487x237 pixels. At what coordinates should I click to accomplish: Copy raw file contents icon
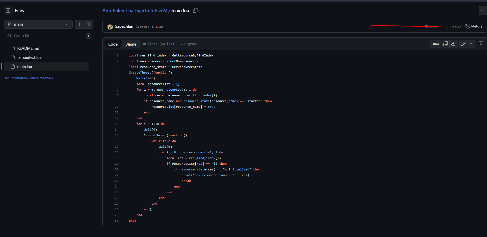pyautogui.click(x=446, y=44)
